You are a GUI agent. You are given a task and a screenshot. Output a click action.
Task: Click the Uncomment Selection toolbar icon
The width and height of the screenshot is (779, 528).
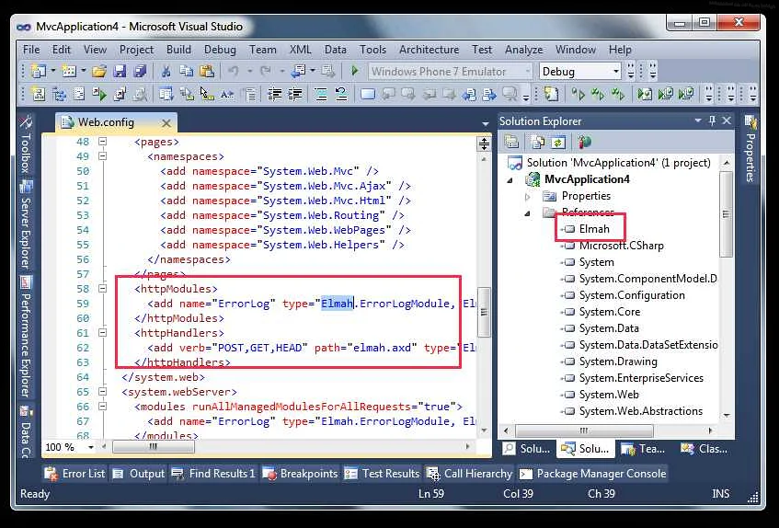coord(341,94)
